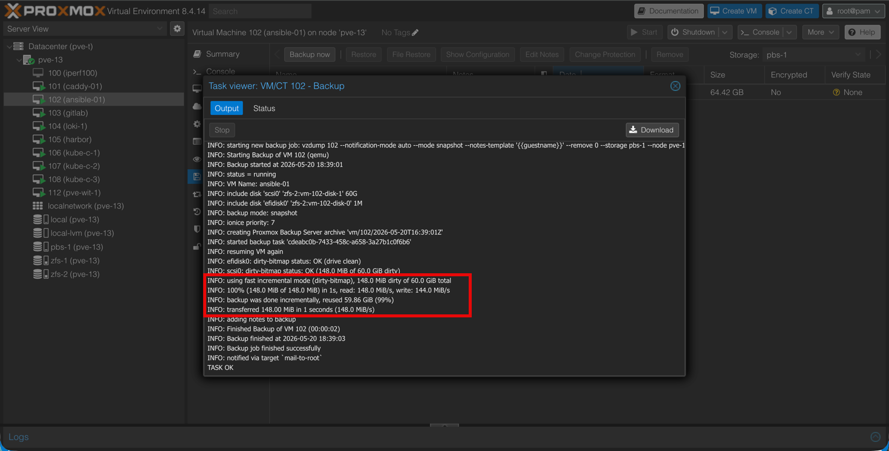
Task: Click the VM icon beside 108 (kube-c-3)
Action: [38, 180]
